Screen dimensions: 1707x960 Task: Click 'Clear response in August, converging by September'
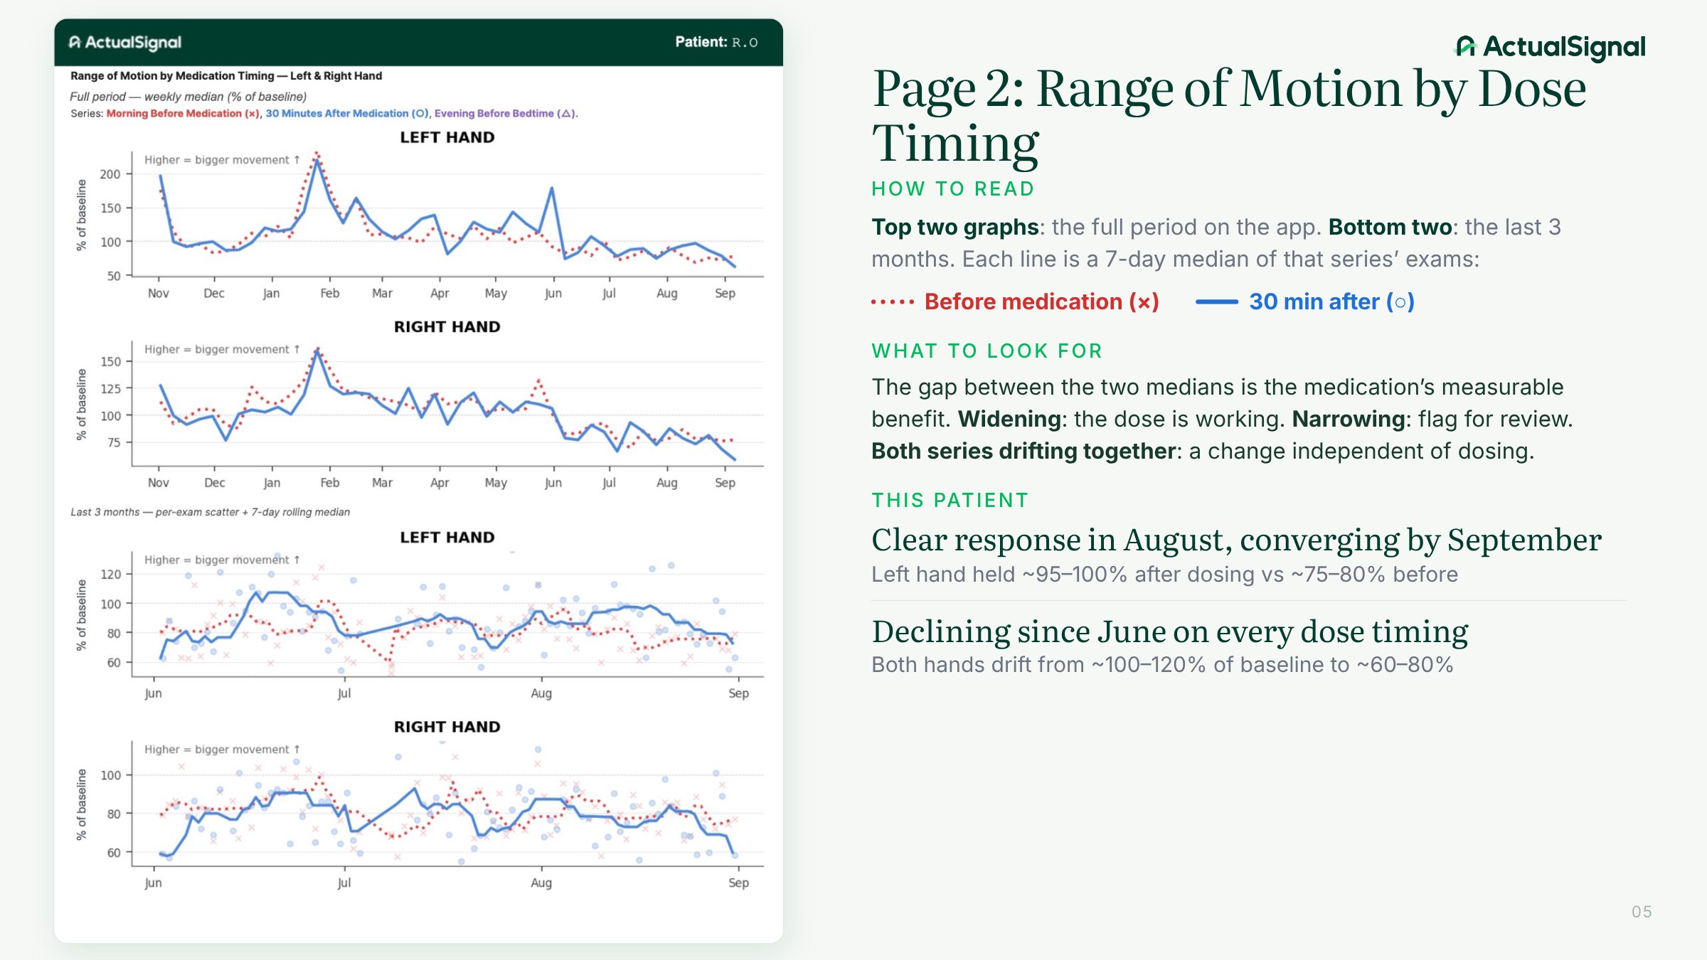[1236, 540]
